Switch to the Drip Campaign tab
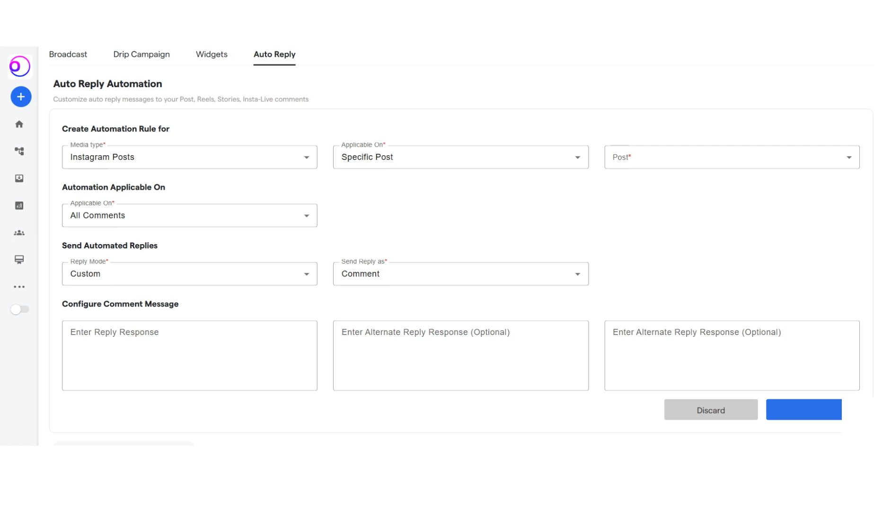The image size is (883, 511). (x=141, y=54)
